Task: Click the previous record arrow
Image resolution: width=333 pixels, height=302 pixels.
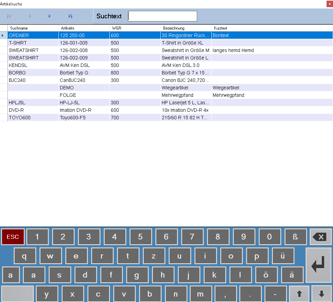Action: (x=30, y=16)
